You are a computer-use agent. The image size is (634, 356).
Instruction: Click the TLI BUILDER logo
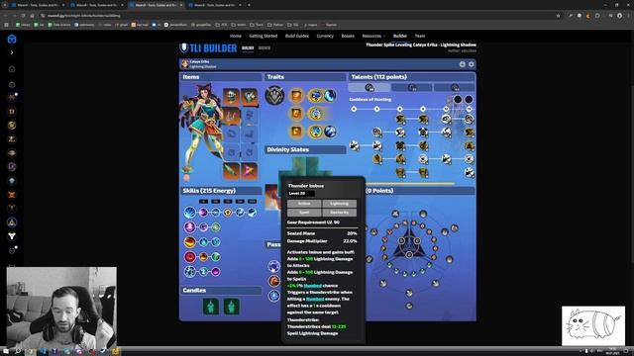point(208,48)
